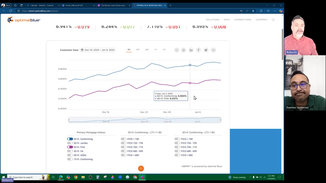The image size is (326, 183).
Task: Click Damien Gutierrez video thumbnail
Action: (x=305, y=83)
